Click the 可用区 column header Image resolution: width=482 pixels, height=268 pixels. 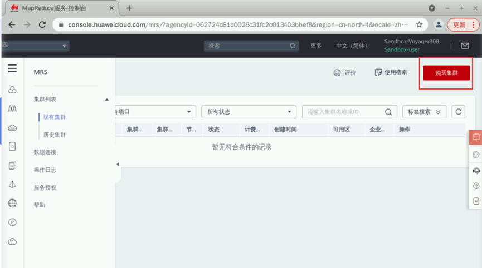point(341,130)
